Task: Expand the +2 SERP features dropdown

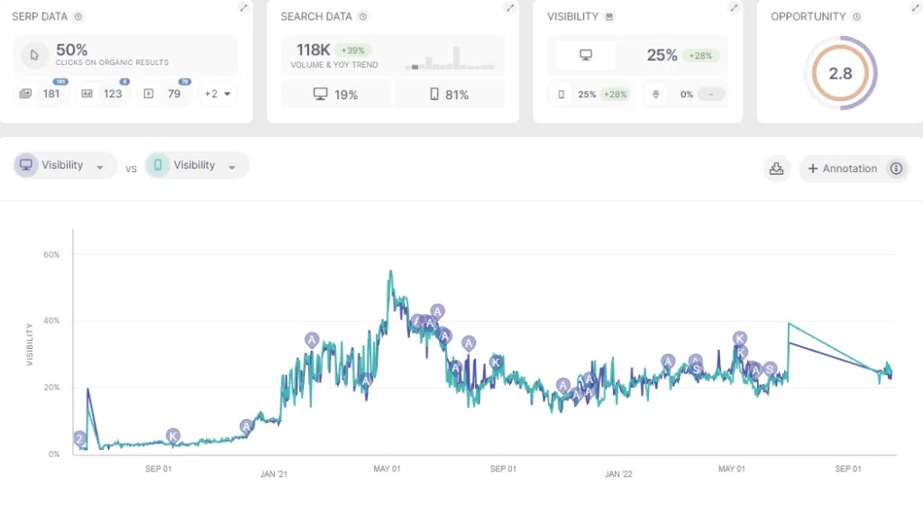Action: 217,94
